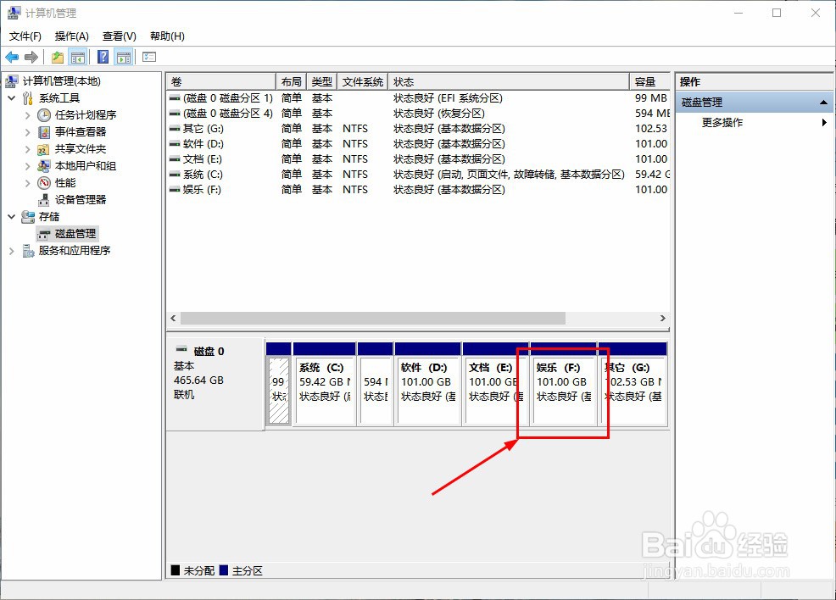Image resolution: width=836 pixels, height=600 pixels.
Task: Sort by the 文件系统 column header
Action: click(363, 82)
